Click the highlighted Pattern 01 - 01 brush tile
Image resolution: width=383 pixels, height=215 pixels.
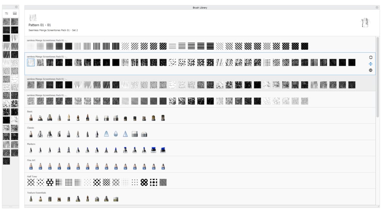31,62
